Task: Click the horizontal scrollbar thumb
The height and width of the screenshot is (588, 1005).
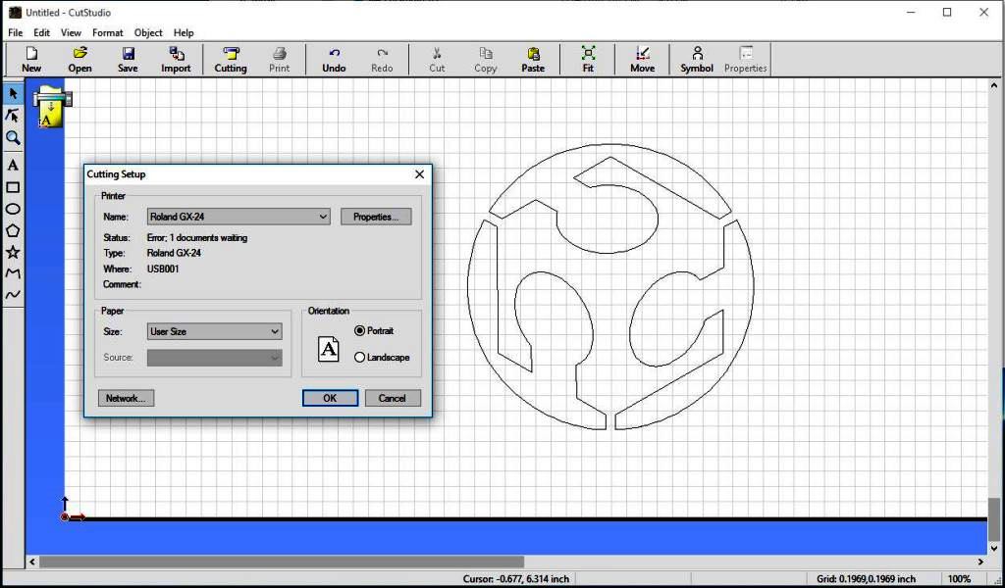Action: point(282,562)
